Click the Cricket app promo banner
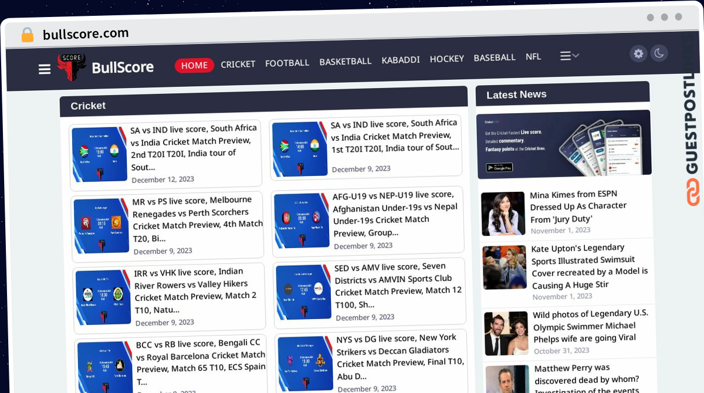 (x=564, y=144)
